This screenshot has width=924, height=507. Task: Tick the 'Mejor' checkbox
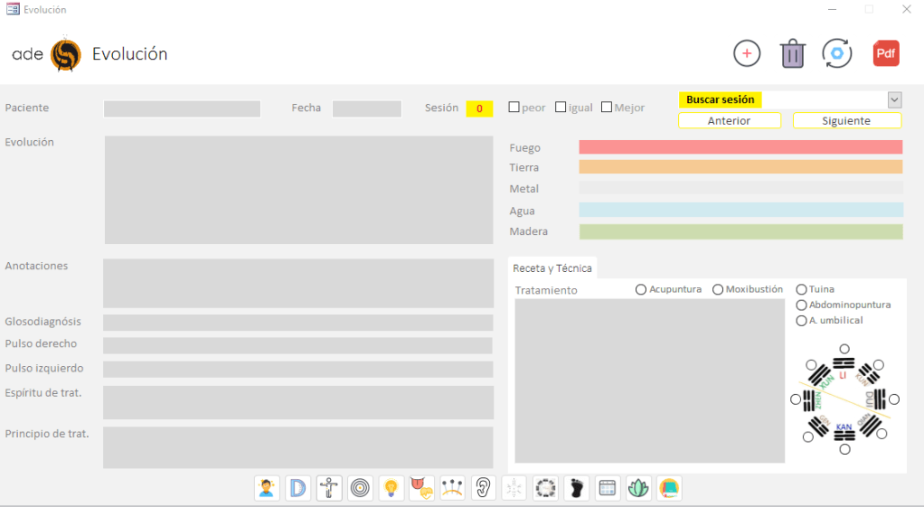[x=607, y=108]
